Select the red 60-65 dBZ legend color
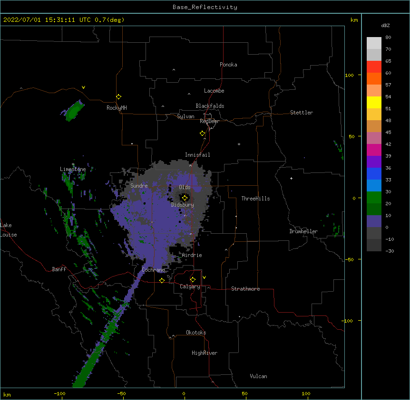This screenshot has width=410, height=400. point(374,67)
